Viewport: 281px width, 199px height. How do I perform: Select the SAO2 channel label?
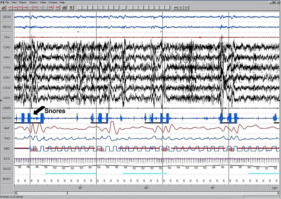(7, 169)
